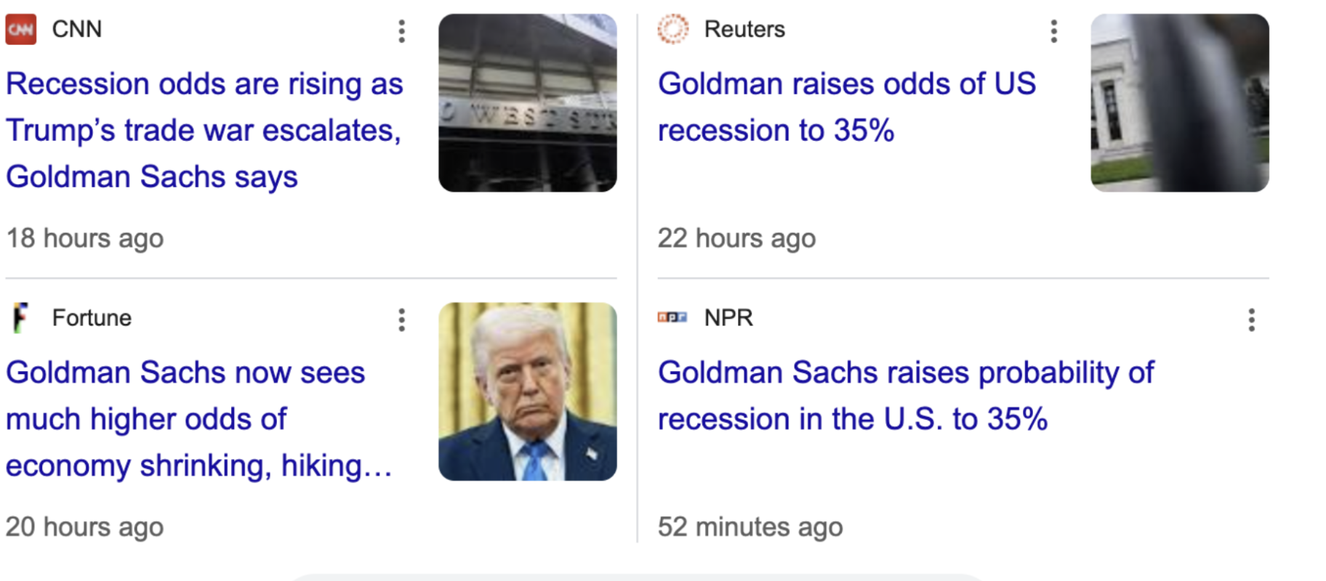Open the three-dot menu on Fortune article
This screenshot has height=581, width=1326.
coord(401,320)
